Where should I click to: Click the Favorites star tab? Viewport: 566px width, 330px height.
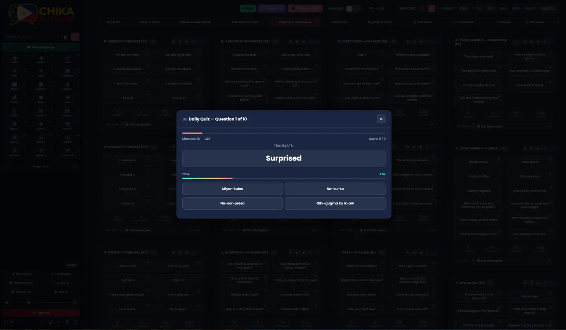[x=422, y=22]
